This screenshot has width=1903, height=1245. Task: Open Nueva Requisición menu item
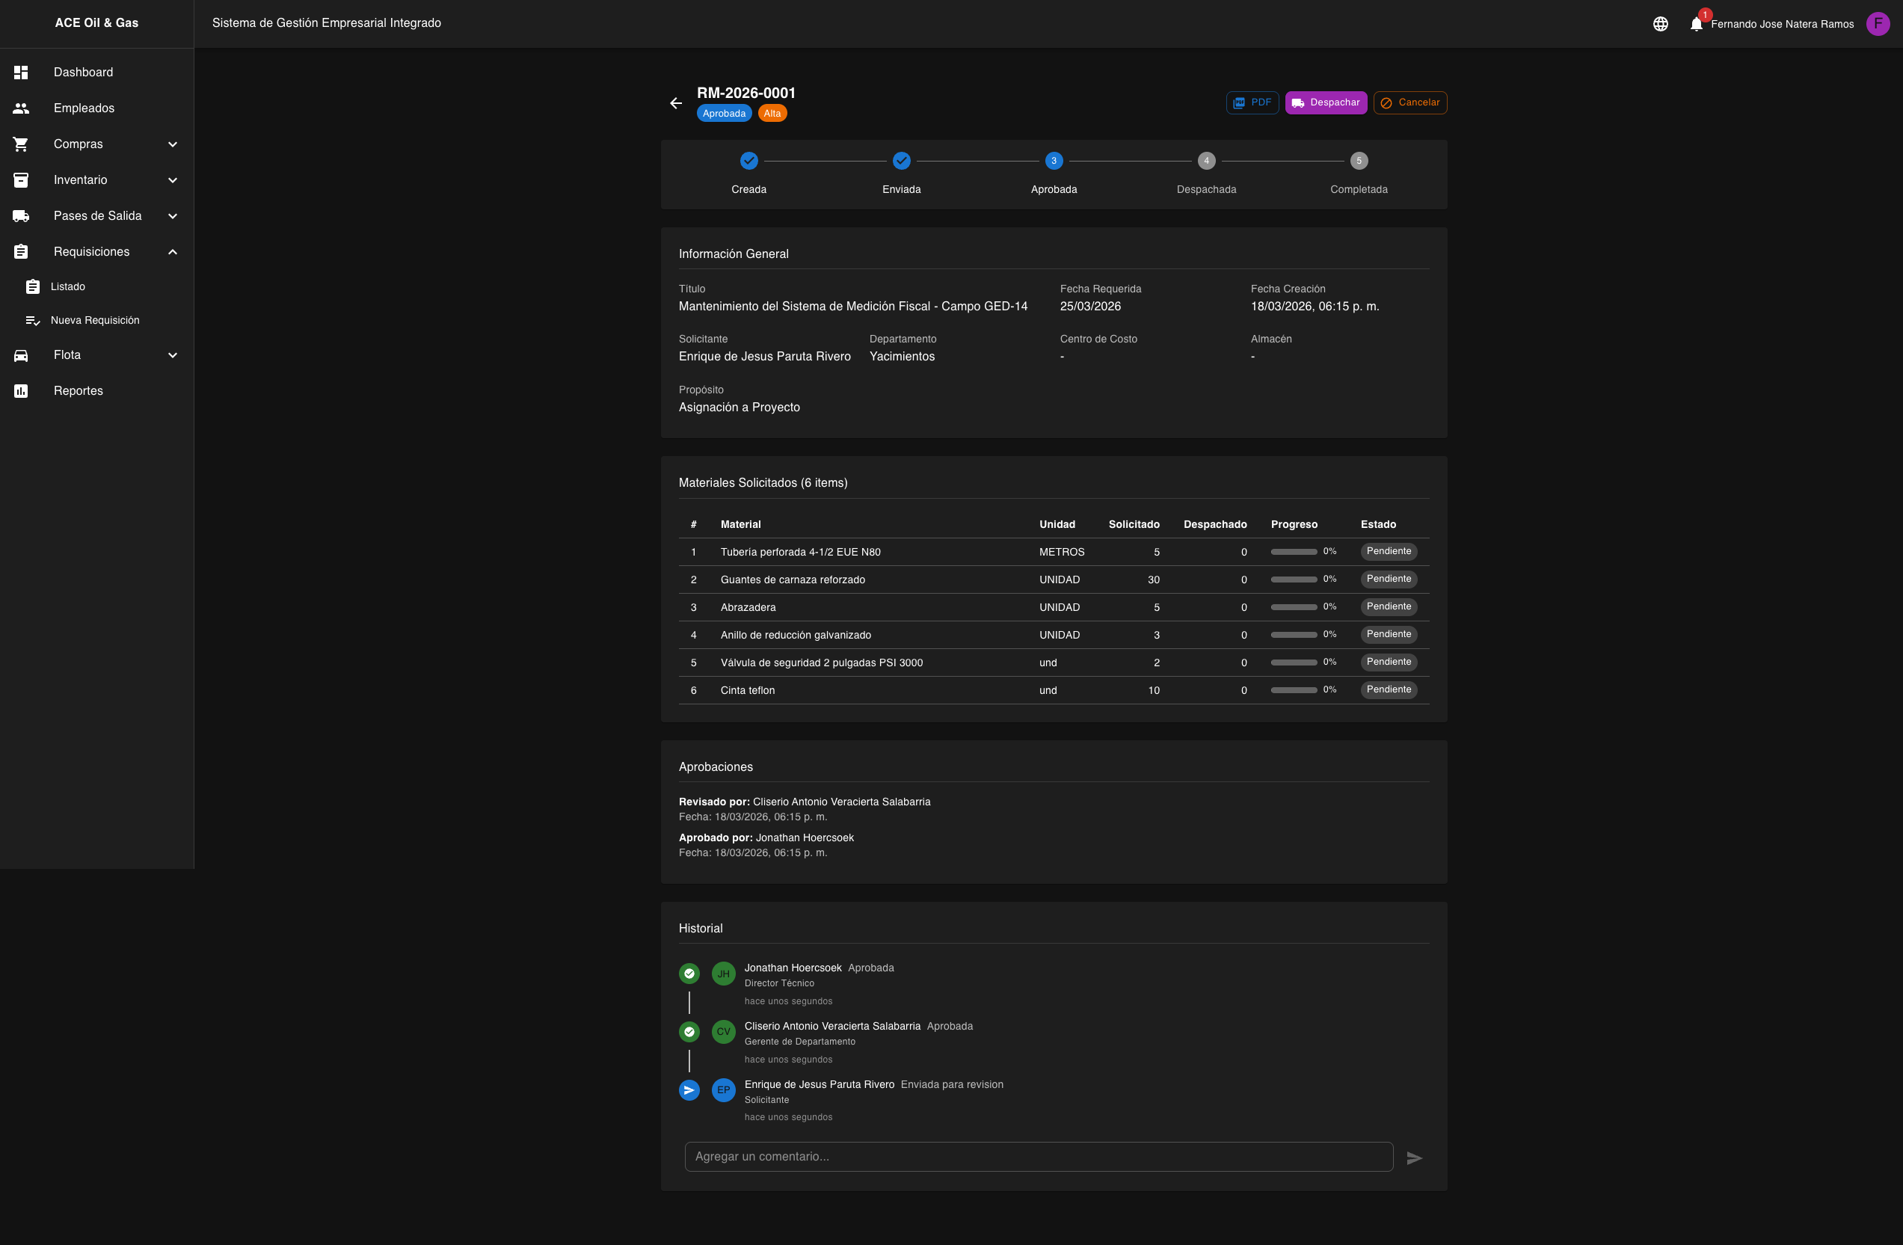tap(94, 320)
